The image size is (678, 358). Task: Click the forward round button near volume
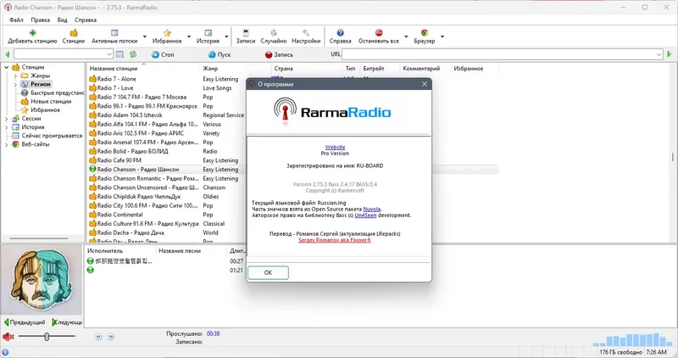click(111, 336)
